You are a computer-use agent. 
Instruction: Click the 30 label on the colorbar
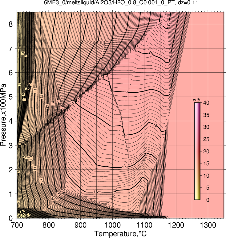(x=206, y=127)
